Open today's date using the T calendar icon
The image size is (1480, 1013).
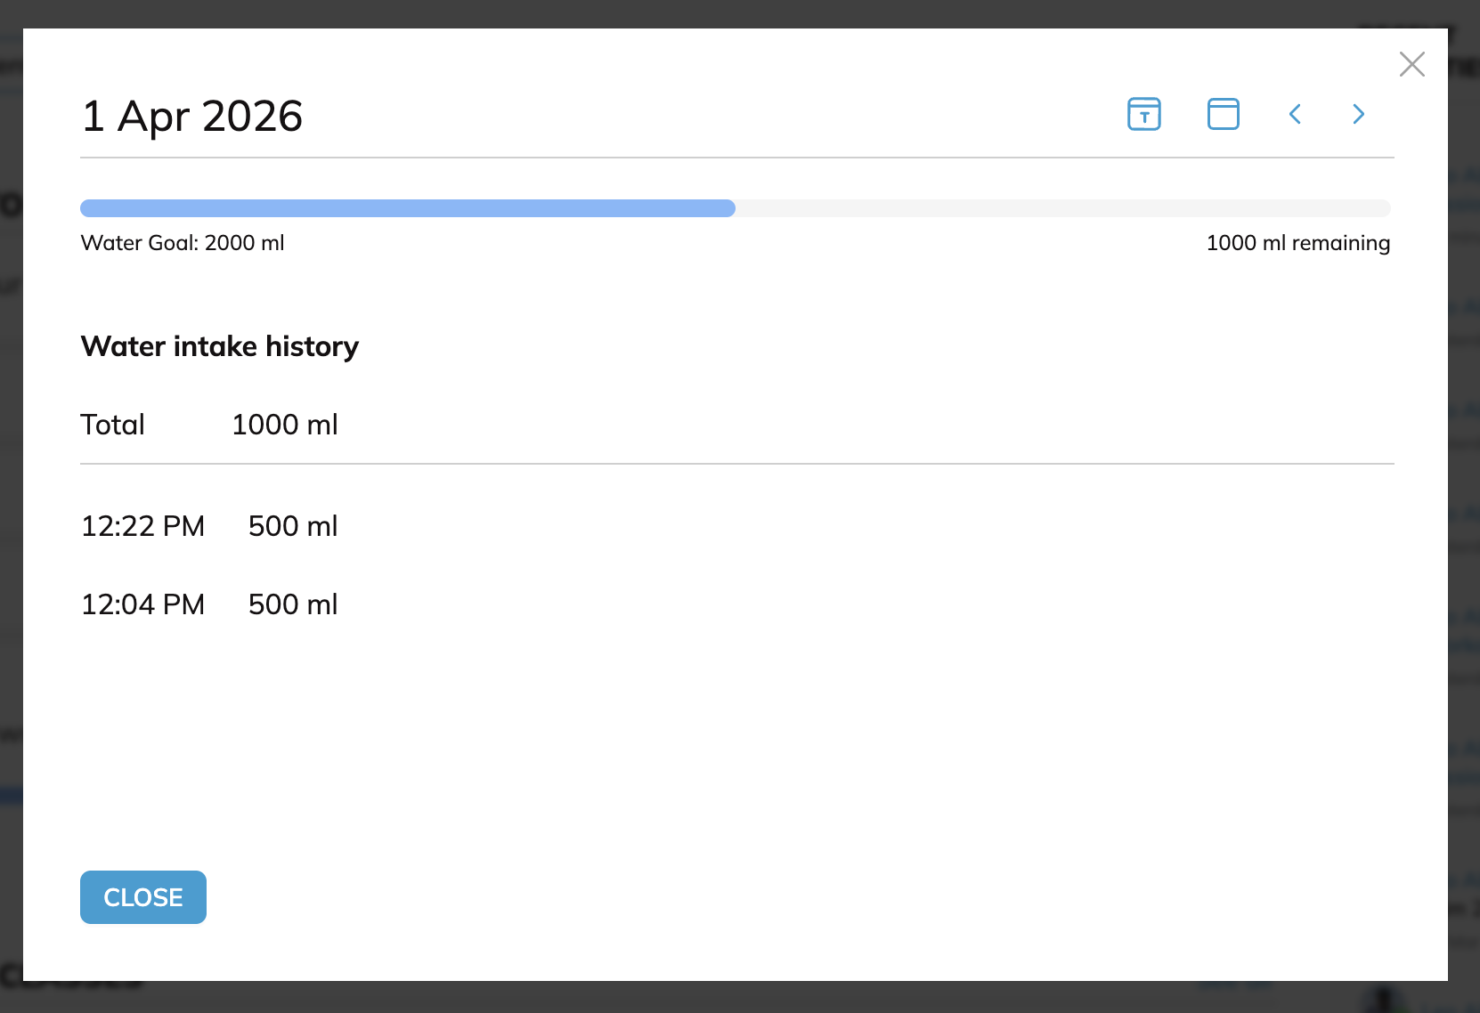coord(1143,114)
